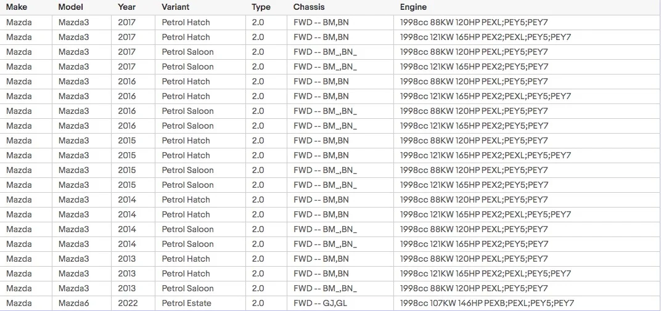The width and height of the screenshot is (661, 311).
Task: Select the 2022 year cell
Action: [x=133, y=303]
